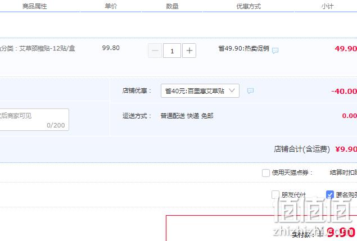
Task: Click the 商品属性 column header
Action: tap(35, 6)
